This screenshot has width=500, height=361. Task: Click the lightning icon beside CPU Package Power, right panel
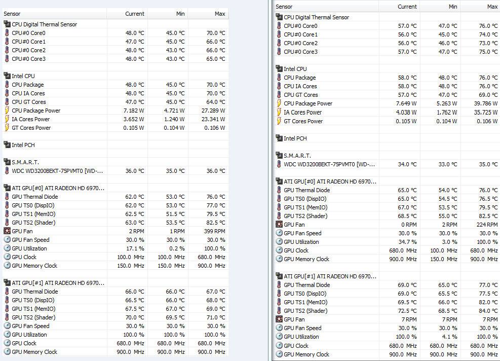[279, 103]
